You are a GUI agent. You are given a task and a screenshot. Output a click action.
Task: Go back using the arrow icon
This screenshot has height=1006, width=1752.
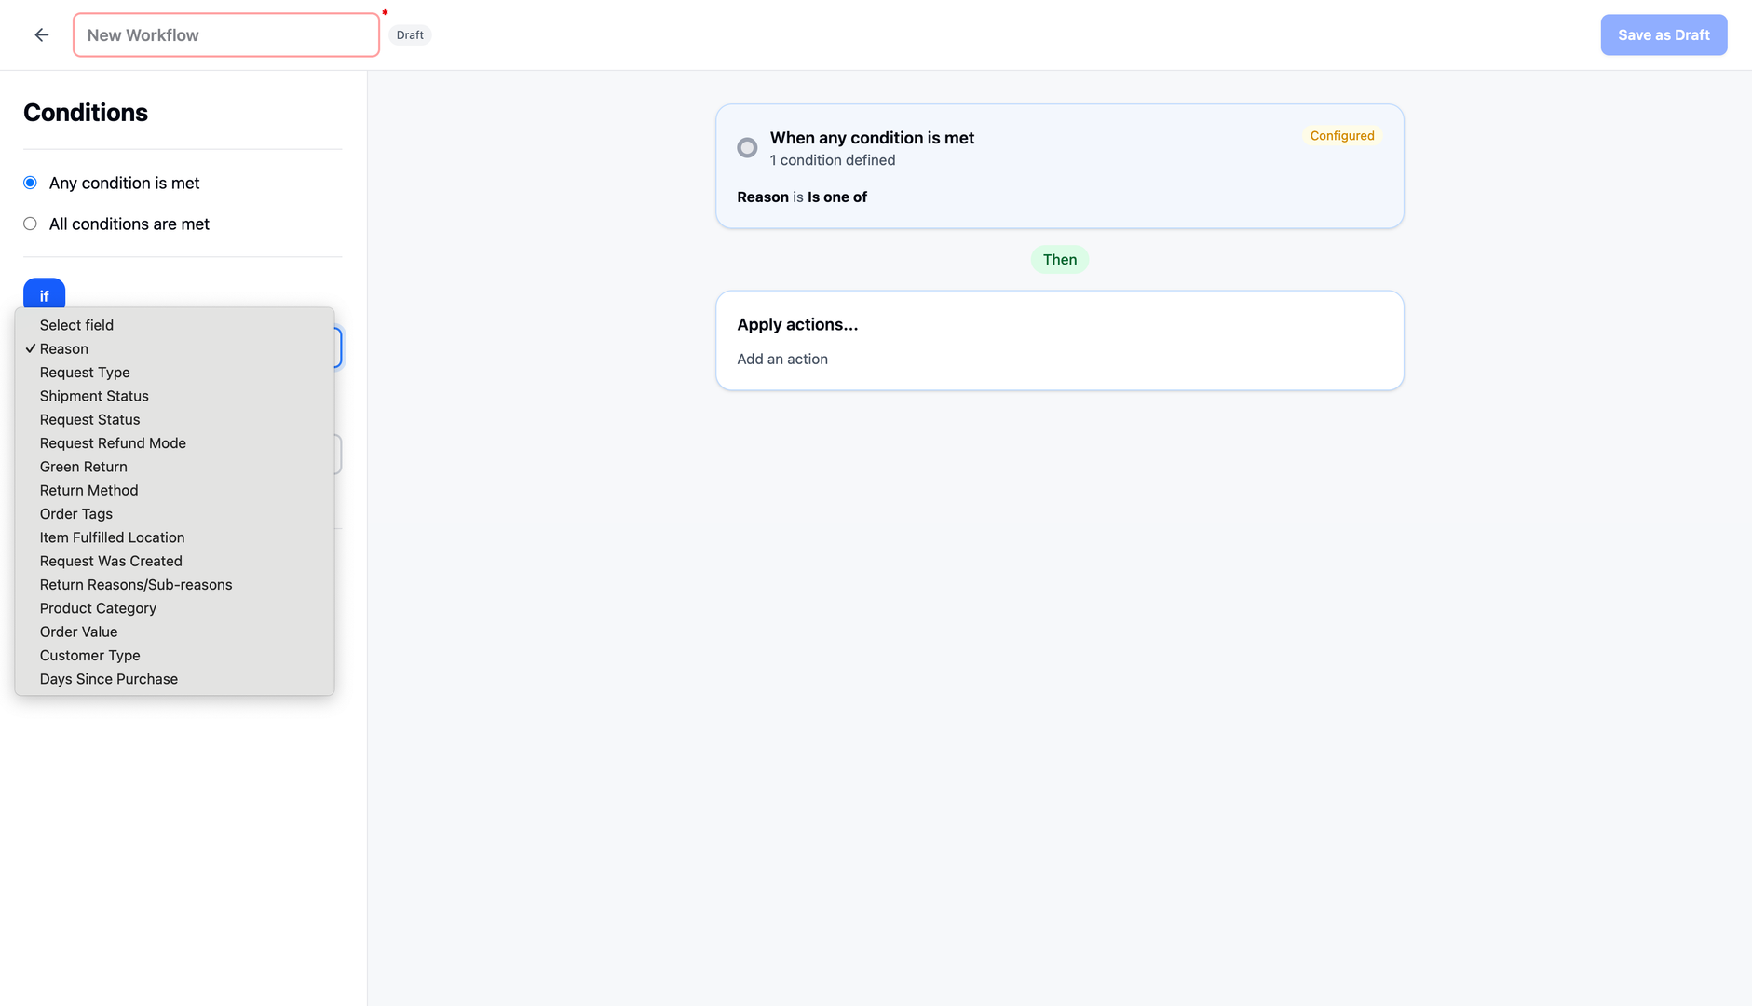click(41, 34)
